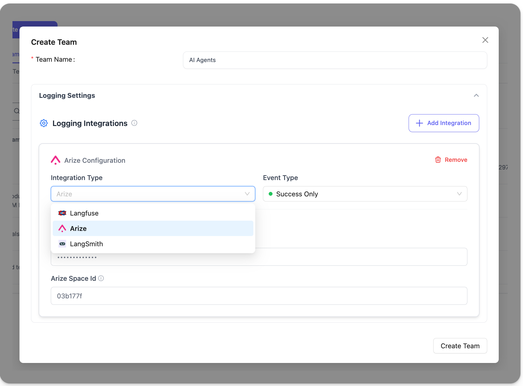Click info icon next to Logging Integrations

[x=135, y=123]
